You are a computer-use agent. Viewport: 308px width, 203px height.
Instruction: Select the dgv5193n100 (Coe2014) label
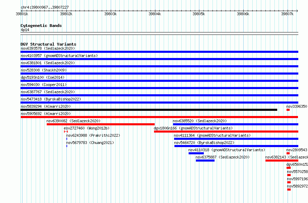pyautogui.click(x=43, y=77)
